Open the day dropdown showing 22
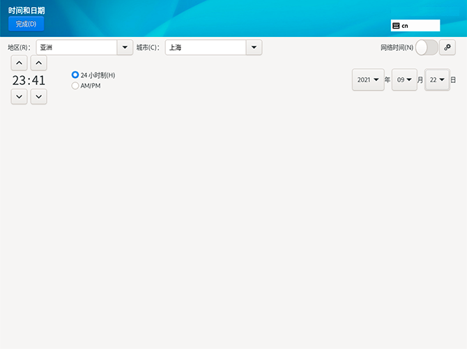 click(x=437, y=80)
